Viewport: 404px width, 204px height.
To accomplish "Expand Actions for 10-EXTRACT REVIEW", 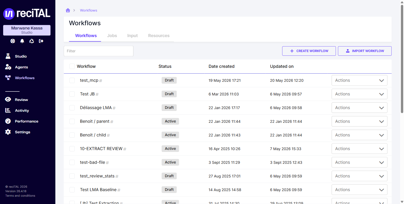I will 359,149.
